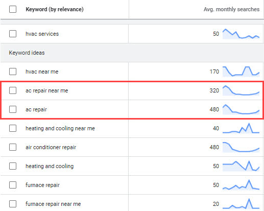The height and width of the screenshot is (211, 264).
Task: Open furnace repair trend sparkline
Action: click(x=241, y=185)
